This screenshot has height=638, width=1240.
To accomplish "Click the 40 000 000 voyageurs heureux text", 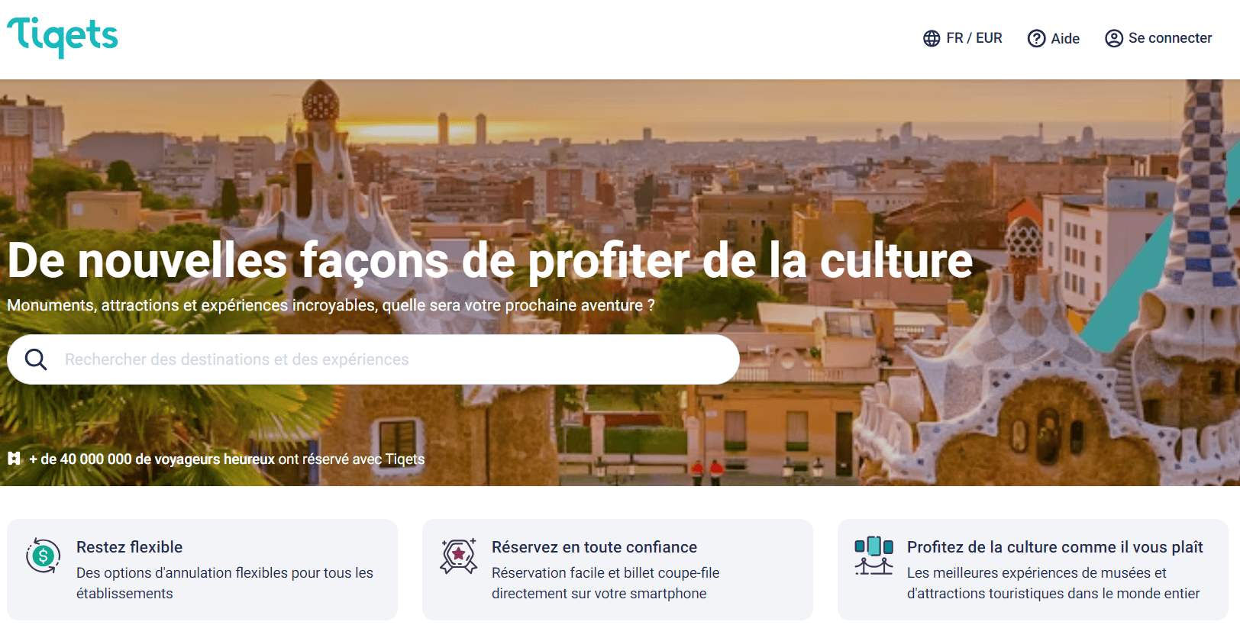I will (150, 459).
